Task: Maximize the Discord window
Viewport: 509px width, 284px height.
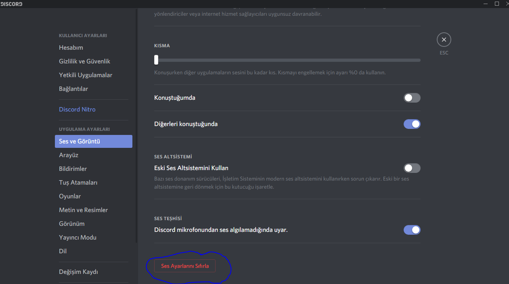Action: coord(497,4)
